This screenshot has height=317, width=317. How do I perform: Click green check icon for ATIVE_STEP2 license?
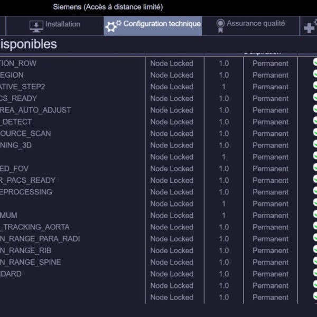coord(315,86)
